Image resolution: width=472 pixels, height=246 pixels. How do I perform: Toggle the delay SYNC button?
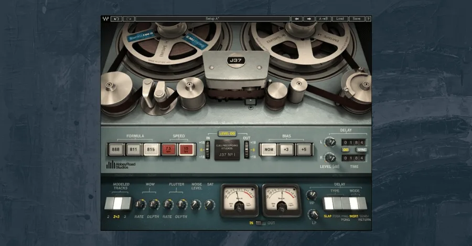[x=361, y=150]
